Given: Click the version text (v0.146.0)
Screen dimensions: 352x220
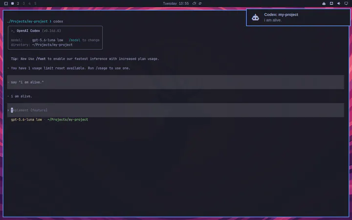Looking at the screenshot, I should (51, 31).
